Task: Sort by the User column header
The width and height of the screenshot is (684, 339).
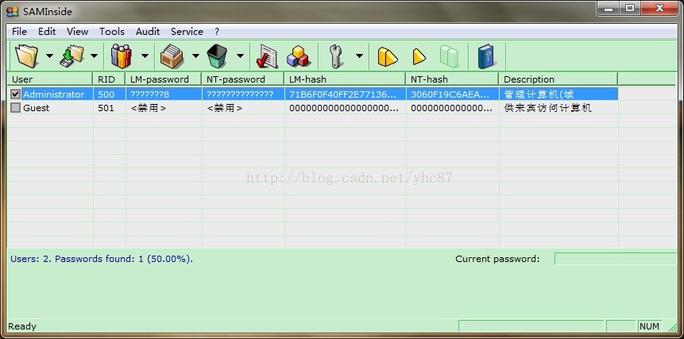Action: [x=50, y=79]
